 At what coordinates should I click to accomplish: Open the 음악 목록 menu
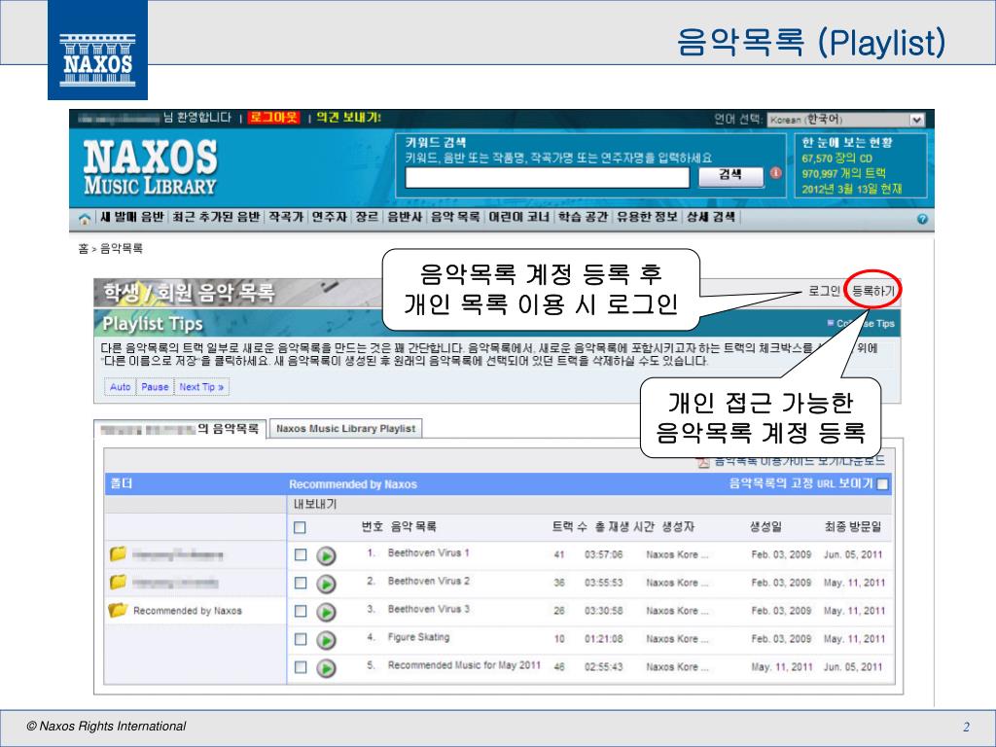pos(455,217)
